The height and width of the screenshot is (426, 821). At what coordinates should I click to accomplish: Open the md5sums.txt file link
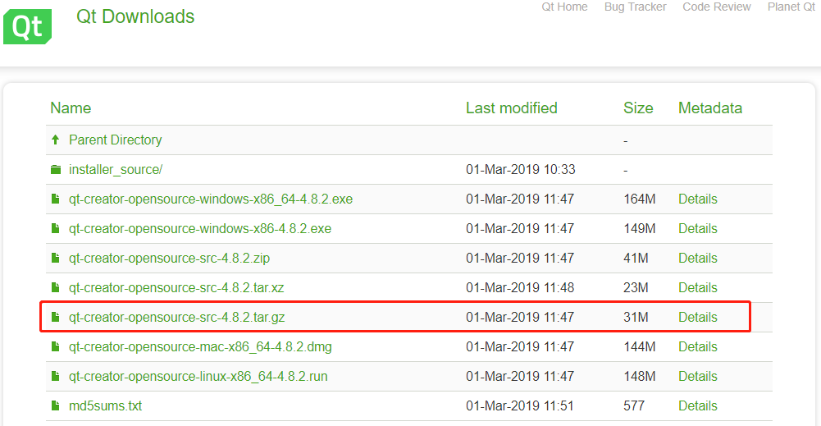(105, 406)
